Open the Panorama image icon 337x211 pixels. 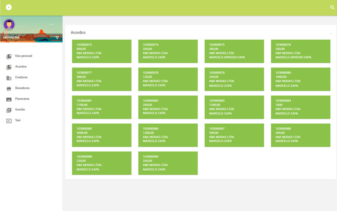[x=9, y=99]
